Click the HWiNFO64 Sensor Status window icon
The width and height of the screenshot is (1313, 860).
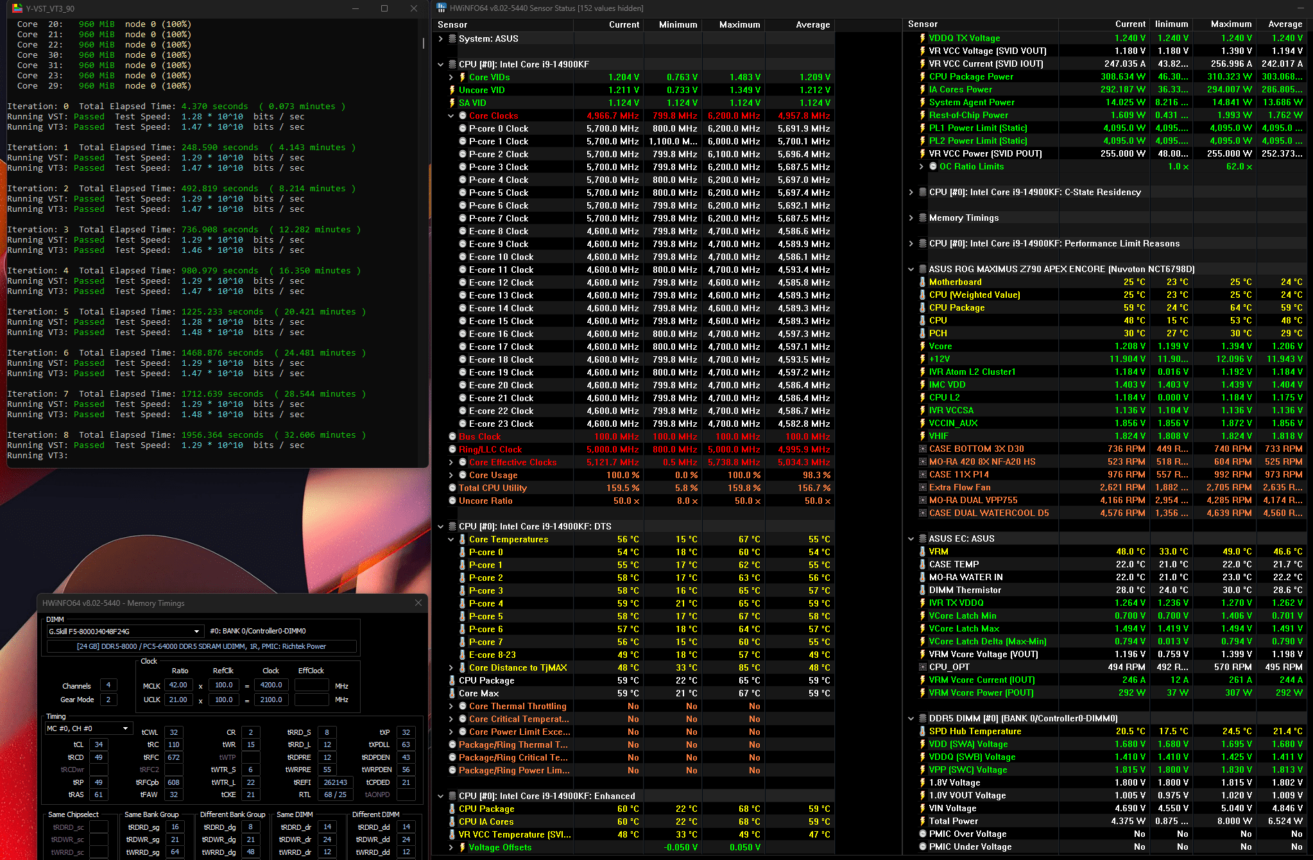tap(441, 8)
